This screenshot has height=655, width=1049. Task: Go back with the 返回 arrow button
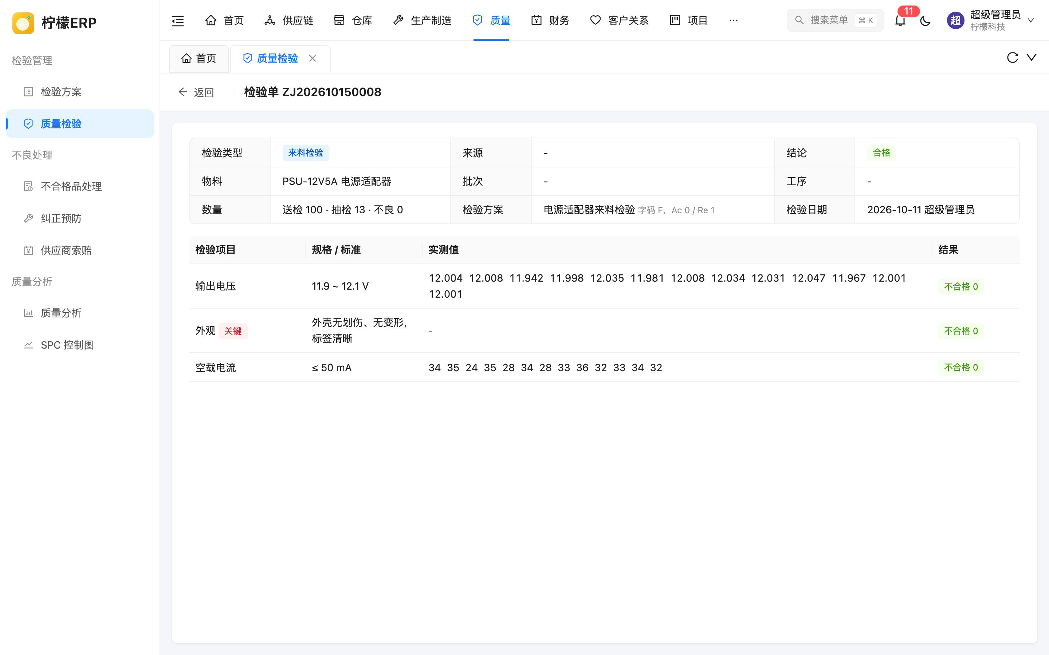196,92
